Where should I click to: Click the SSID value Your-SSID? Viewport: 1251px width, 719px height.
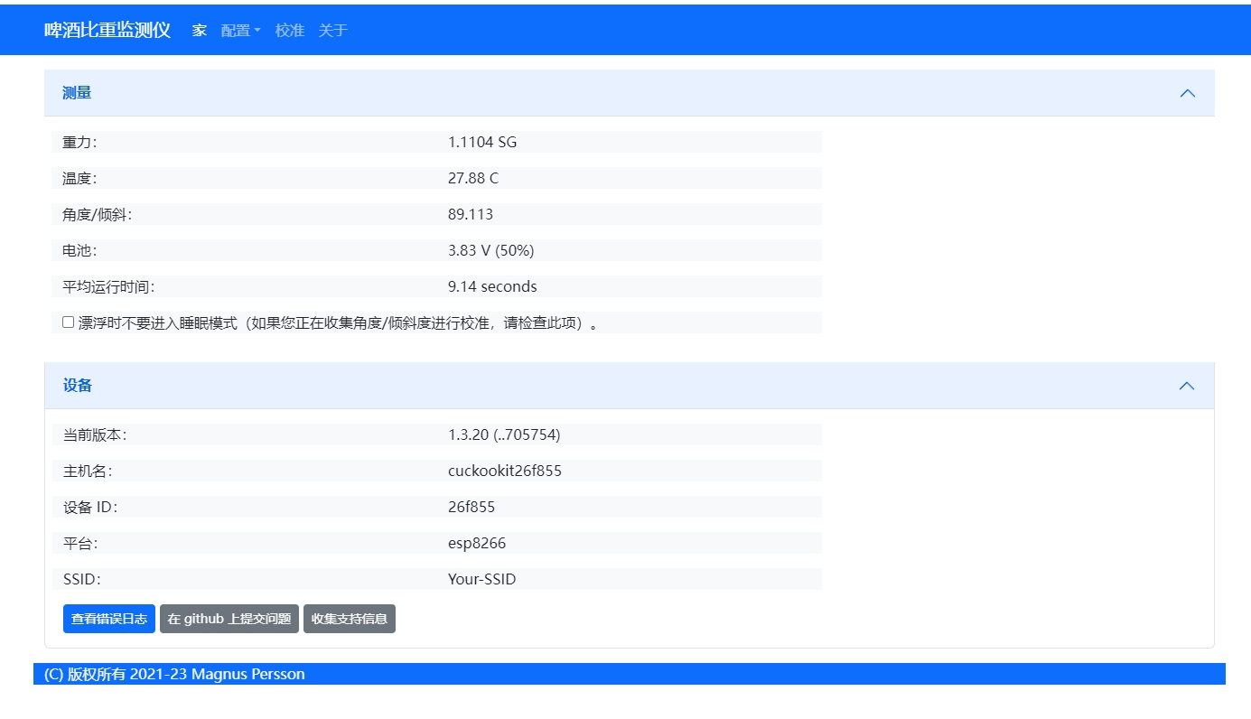pos(481,579)
